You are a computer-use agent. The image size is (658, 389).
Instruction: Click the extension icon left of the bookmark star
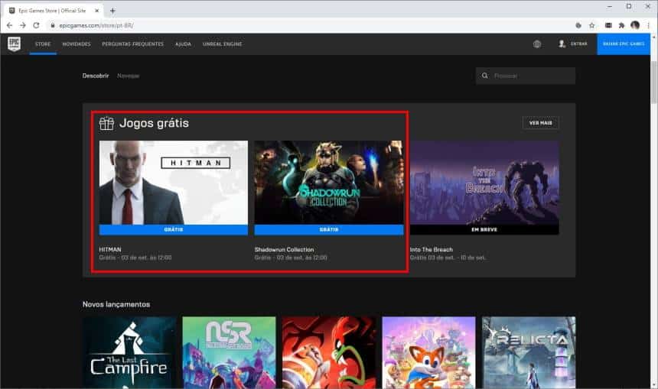coord(578,25)
